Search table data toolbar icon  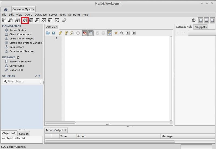click(57, 21)
